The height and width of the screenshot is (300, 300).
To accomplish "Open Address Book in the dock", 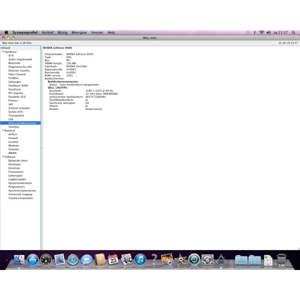I will [100, 259].
